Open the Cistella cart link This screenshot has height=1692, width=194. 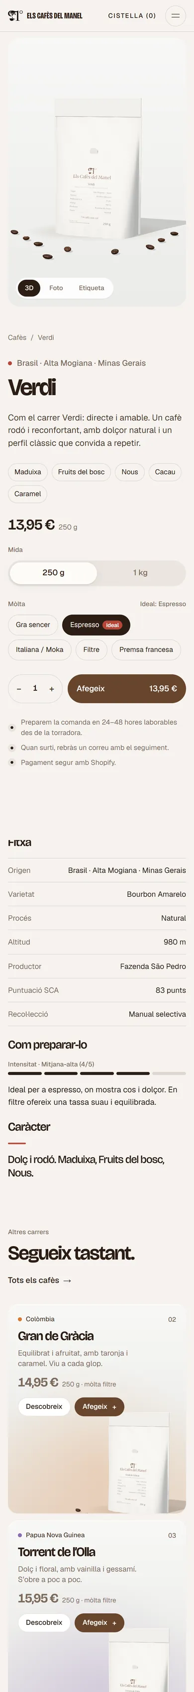(132, 16)
